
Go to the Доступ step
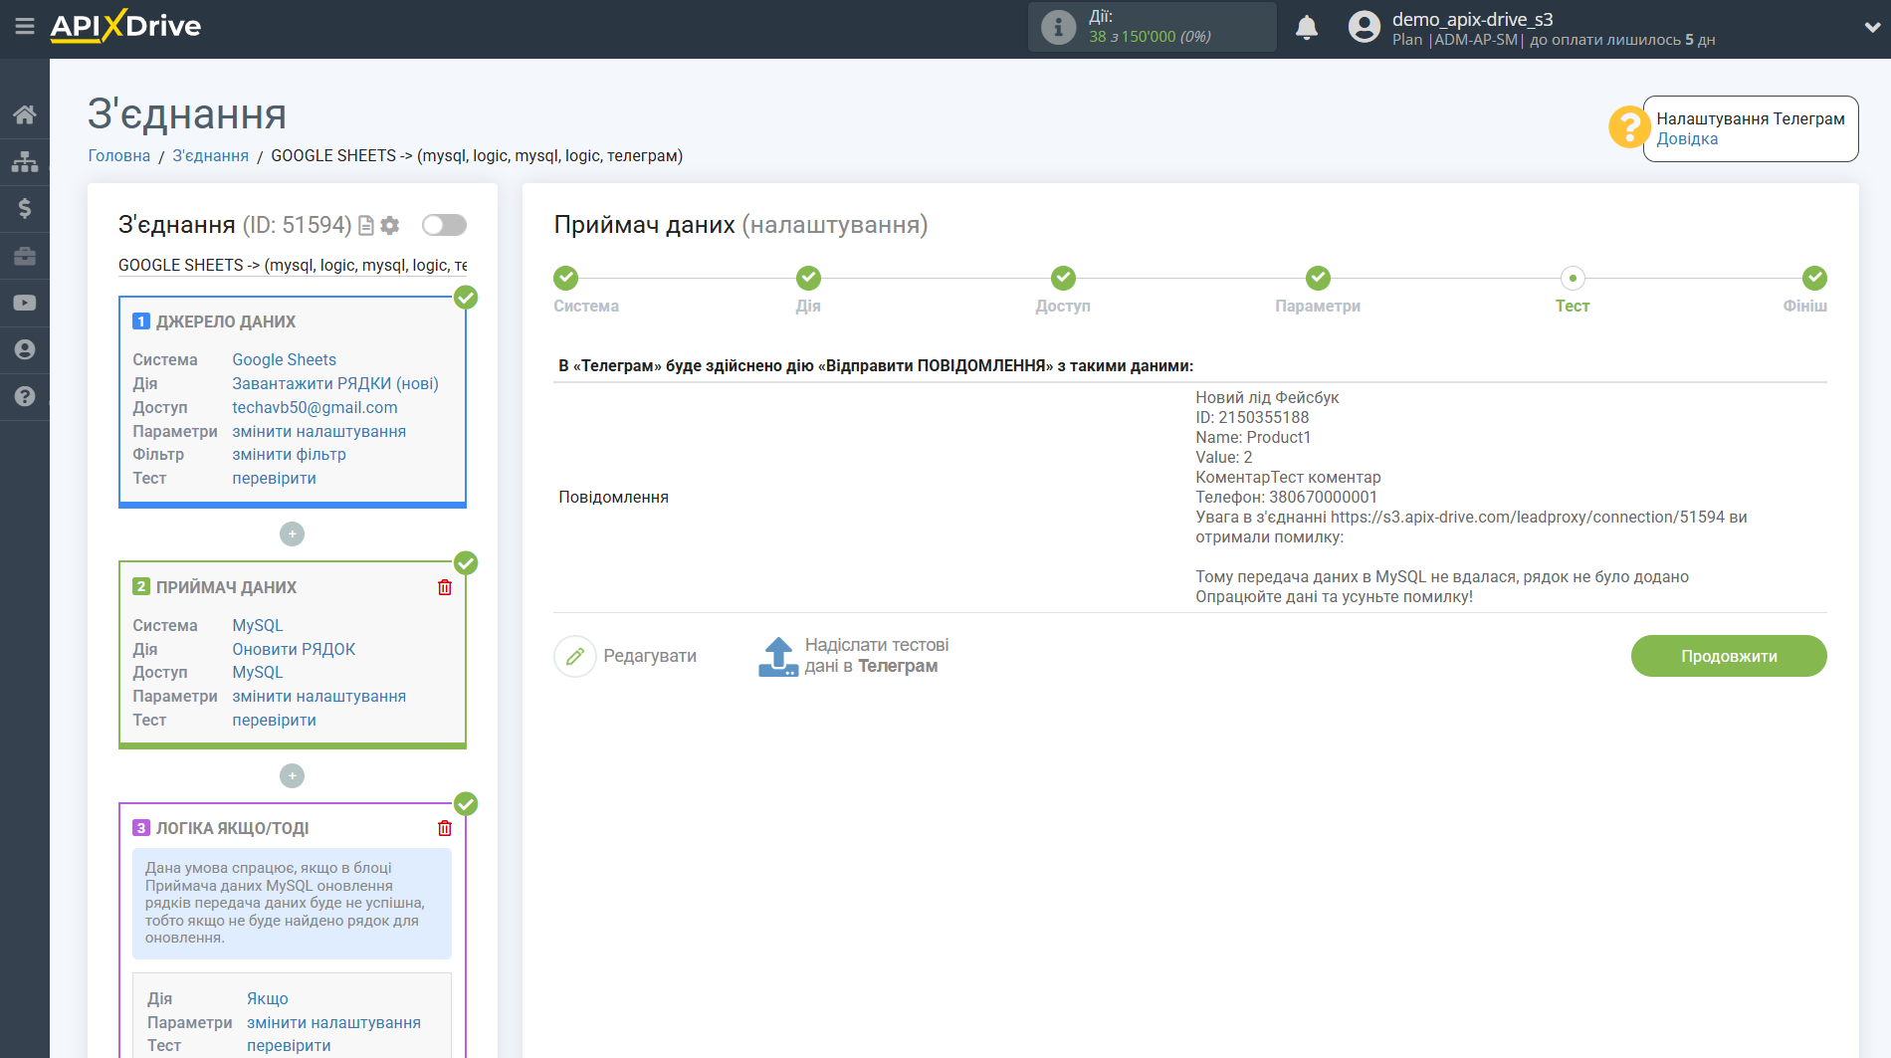(x=1063, y=278)
